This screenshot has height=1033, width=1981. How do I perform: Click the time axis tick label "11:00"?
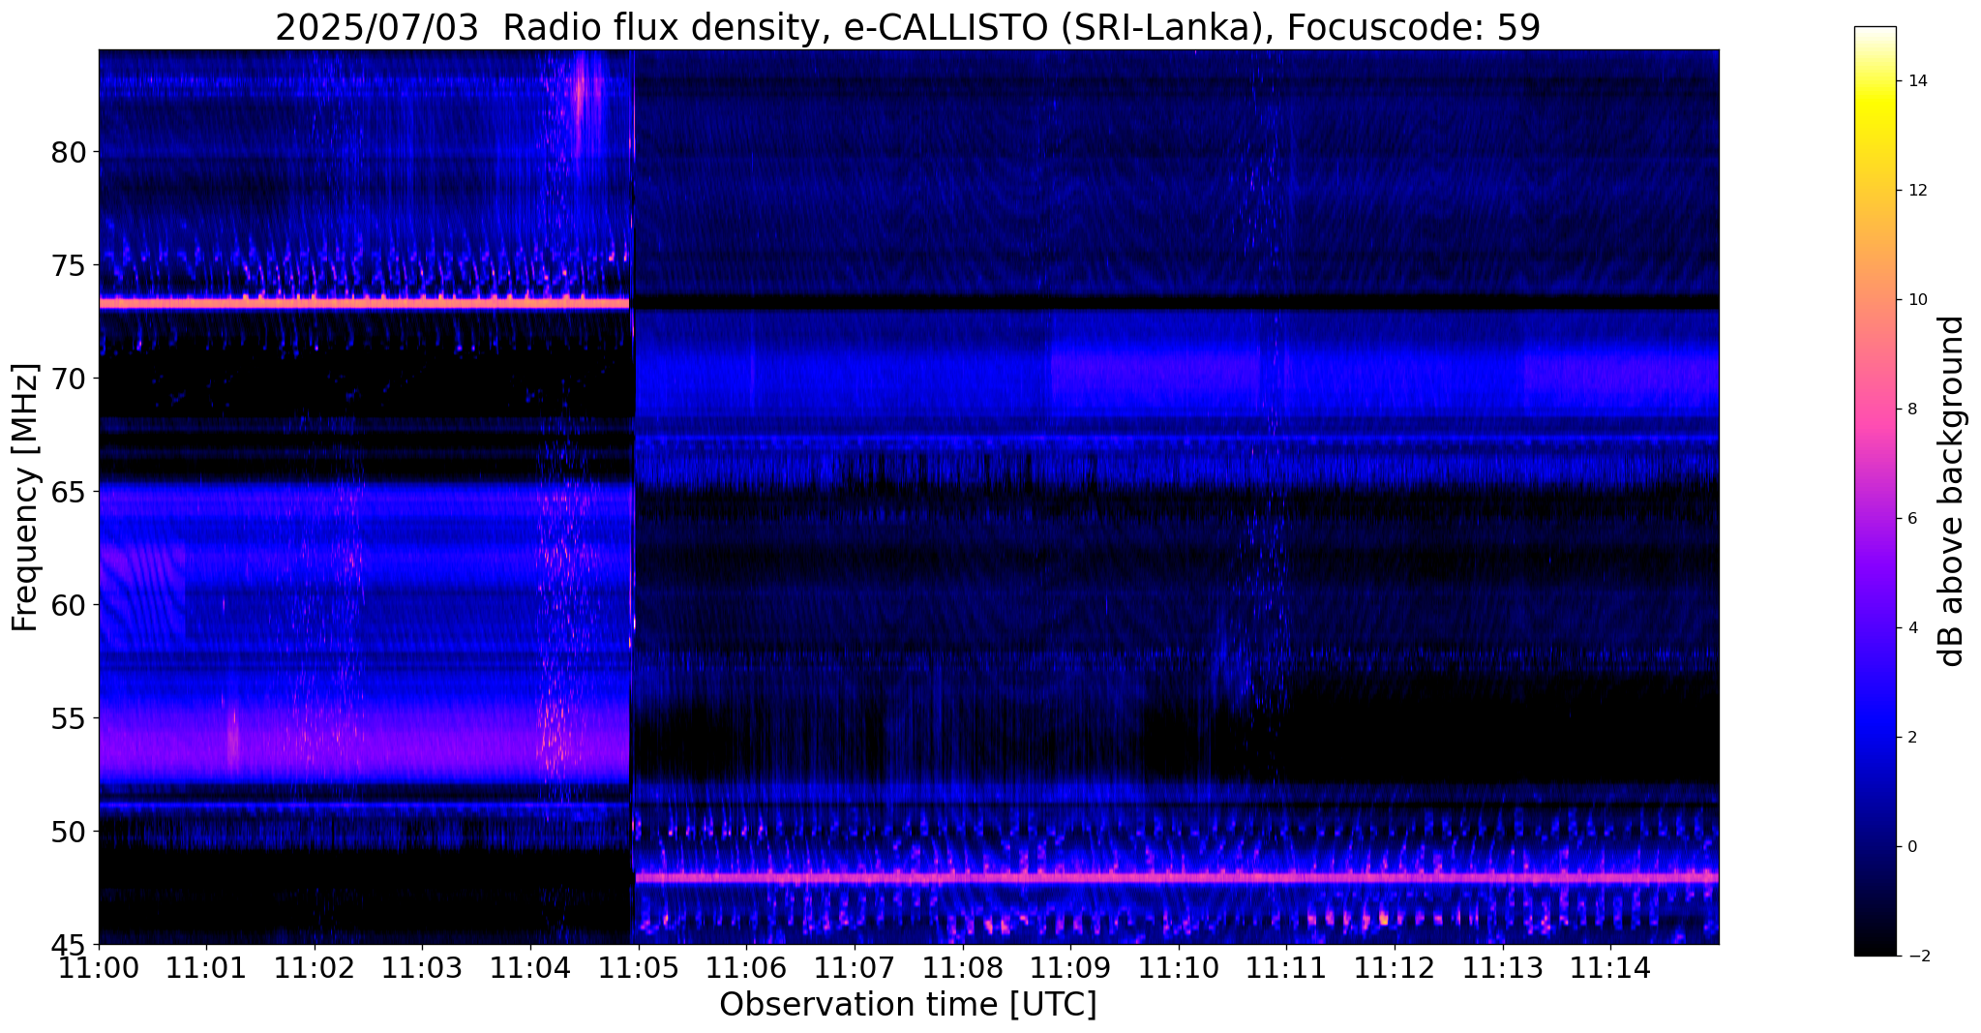[x=99, y=968]
